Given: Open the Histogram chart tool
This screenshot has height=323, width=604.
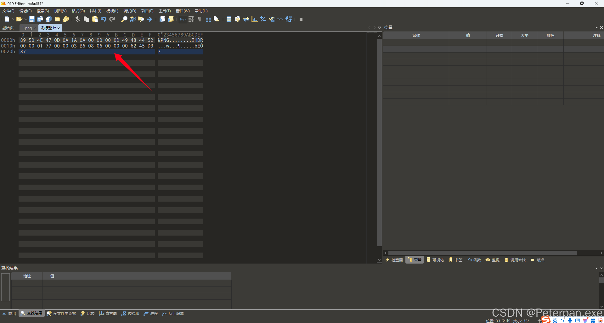Looking at the screenshot, I should click(x=255, y=19).
